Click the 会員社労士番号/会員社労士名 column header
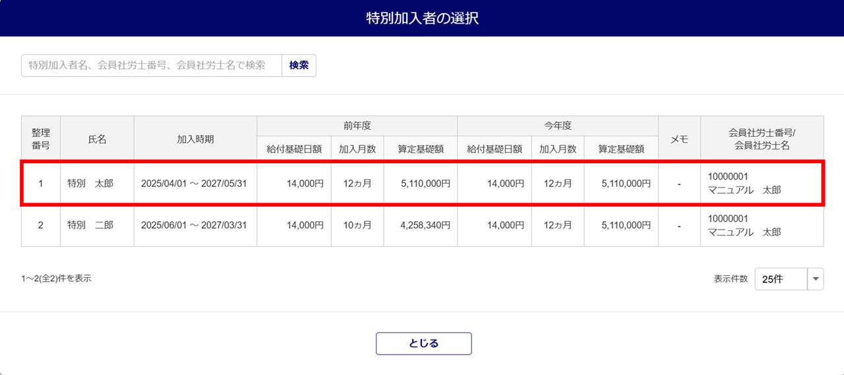Screen dimensions: 844x375 pos(762,138)
